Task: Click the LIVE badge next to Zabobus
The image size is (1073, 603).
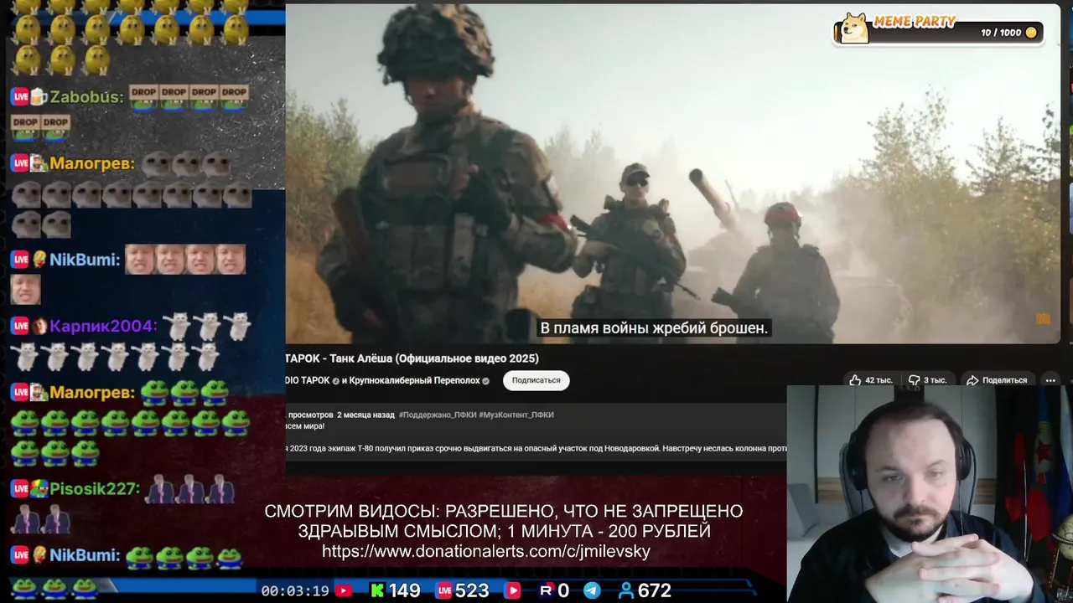Action: coord(20,96)
